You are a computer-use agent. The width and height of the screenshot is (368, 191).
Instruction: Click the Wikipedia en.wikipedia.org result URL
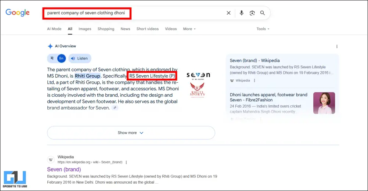click(x=90, y=162)
